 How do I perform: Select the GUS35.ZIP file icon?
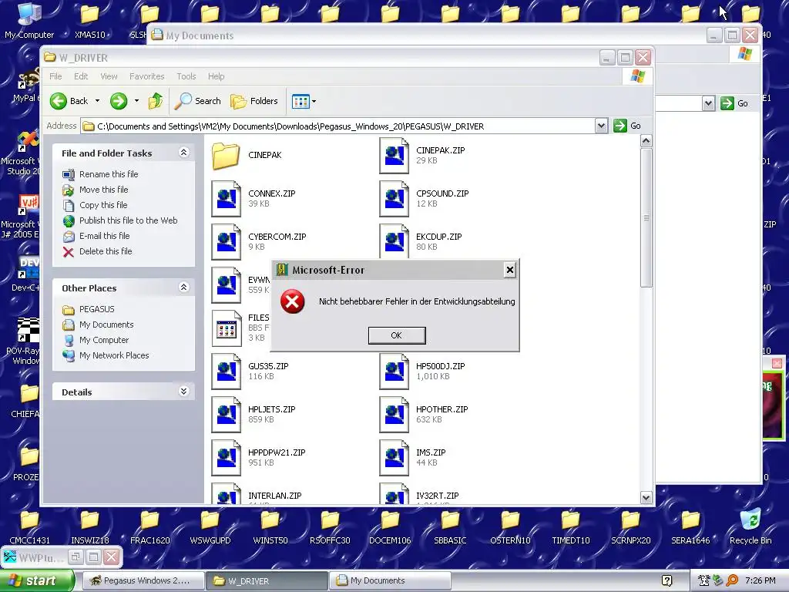pos(226,372)
